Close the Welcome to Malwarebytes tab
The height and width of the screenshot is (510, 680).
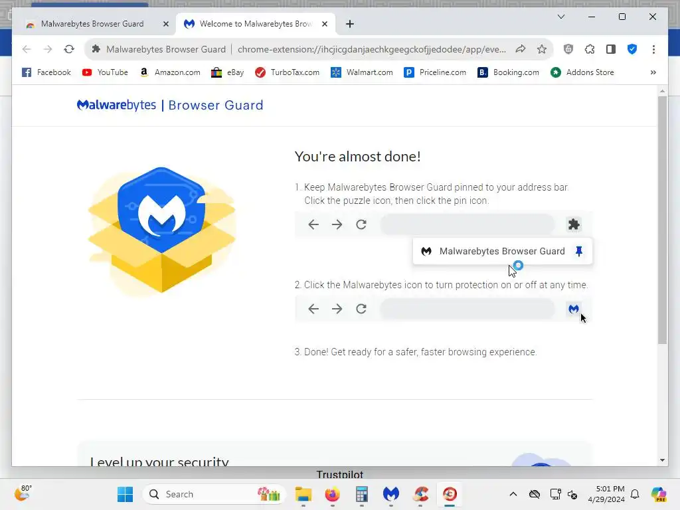[x=324, y=24]
